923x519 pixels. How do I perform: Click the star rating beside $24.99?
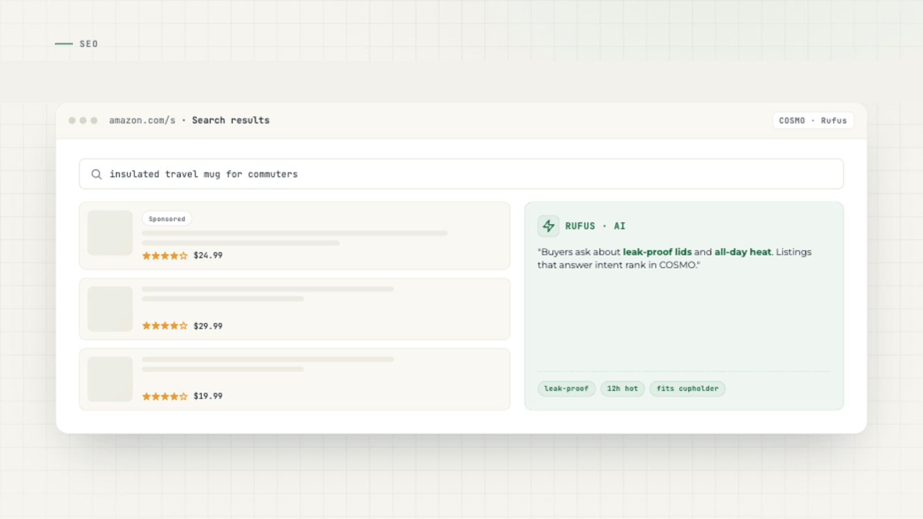165,255
